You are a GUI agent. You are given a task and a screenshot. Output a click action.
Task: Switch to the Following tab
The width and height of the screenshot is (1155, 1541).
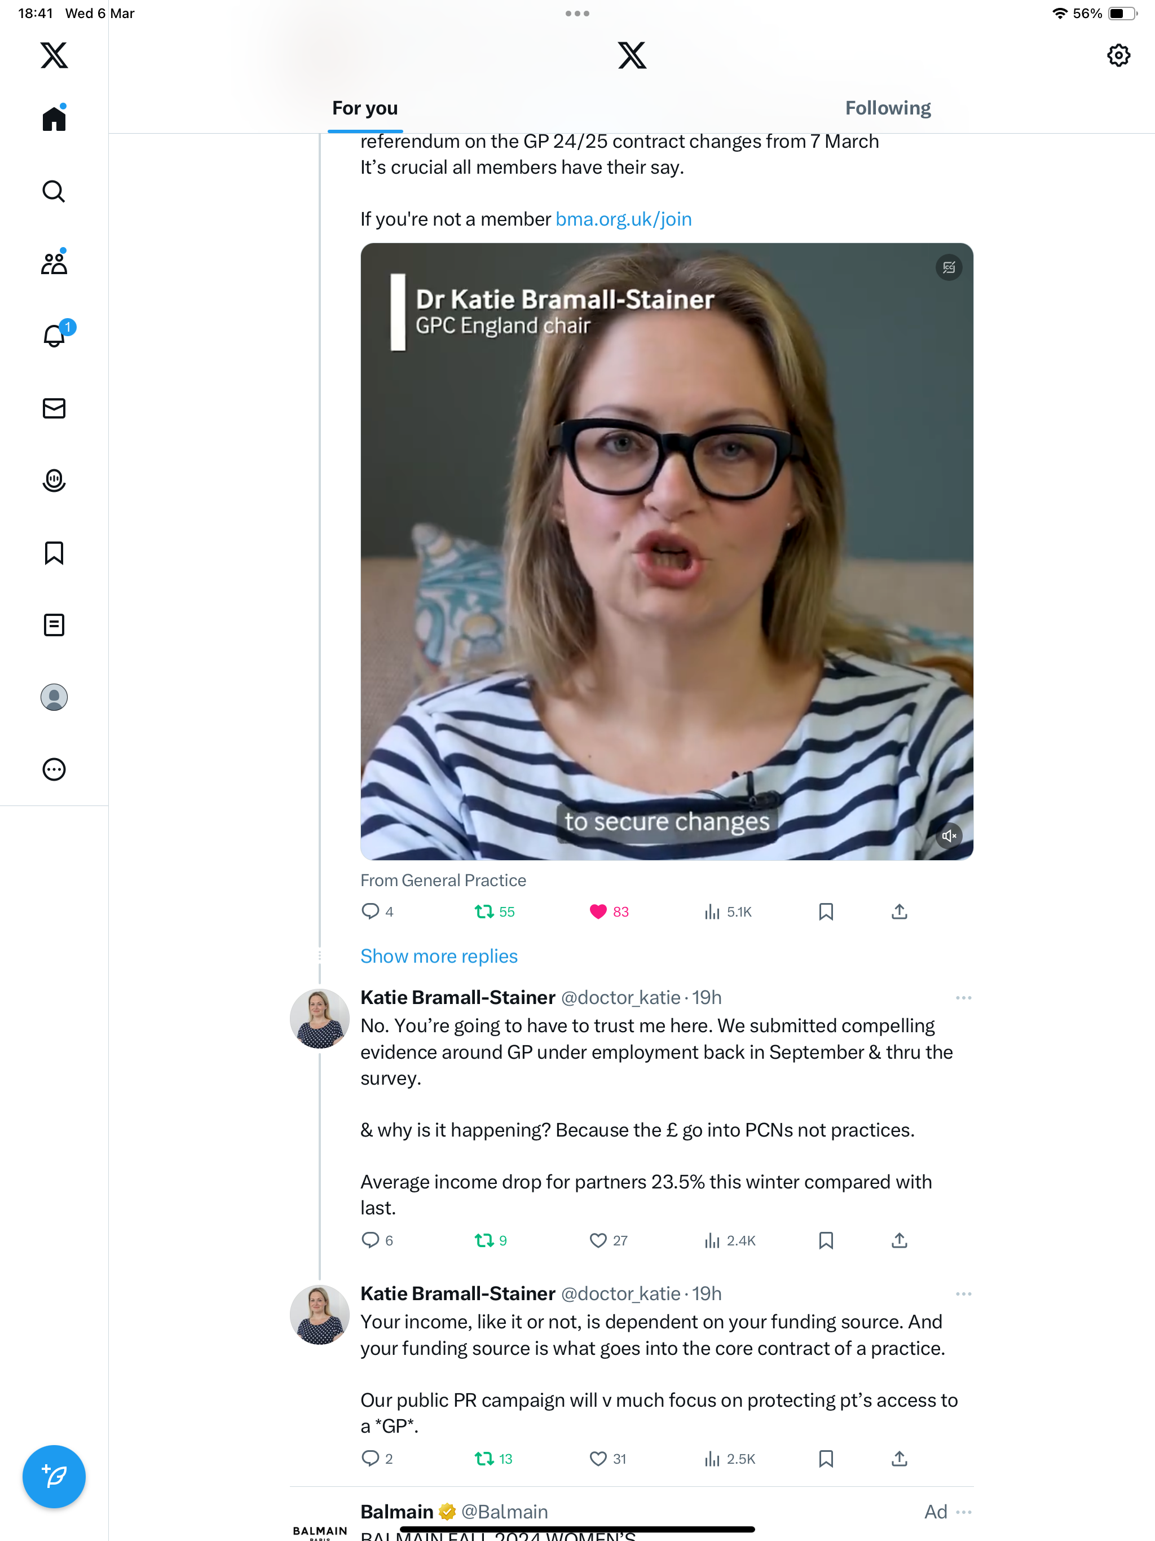point(888,108)
